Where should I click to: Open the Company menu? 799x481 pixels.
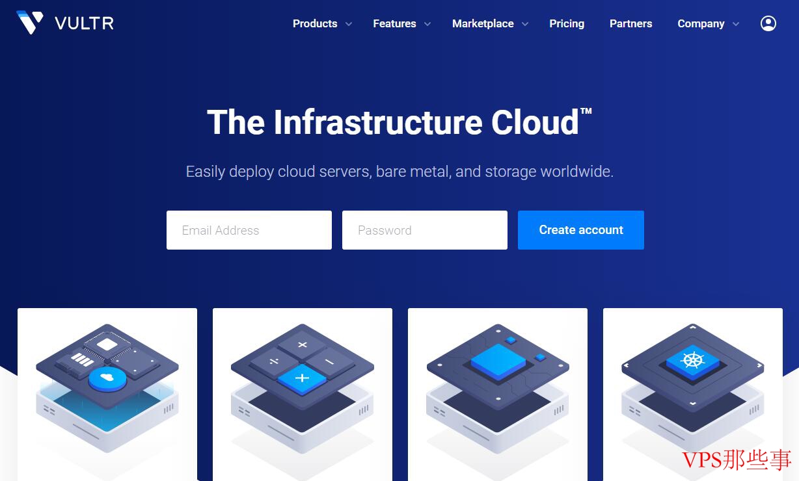click(x=701, y=23)
